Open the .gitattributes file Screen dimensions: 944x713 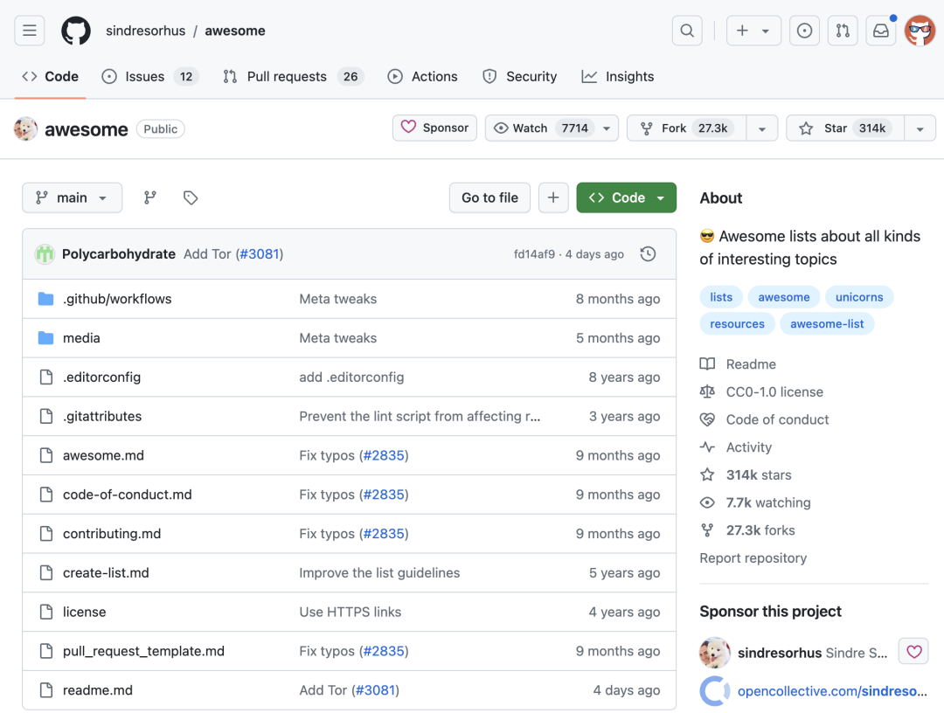[102, 417]
